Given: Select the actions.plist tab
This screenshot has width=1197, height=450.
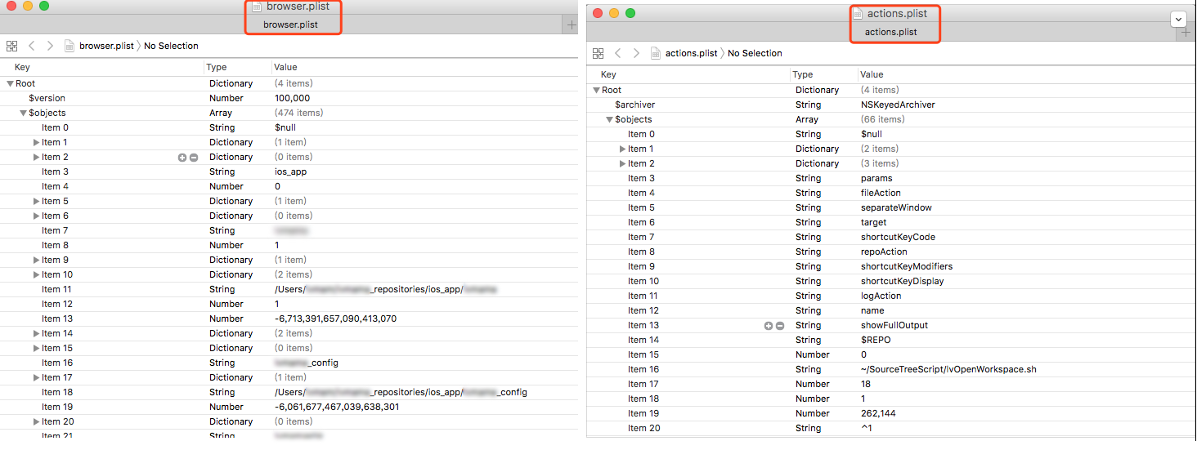Looking at the screenshot, I should pyautogui.click(x=890, y=33).
